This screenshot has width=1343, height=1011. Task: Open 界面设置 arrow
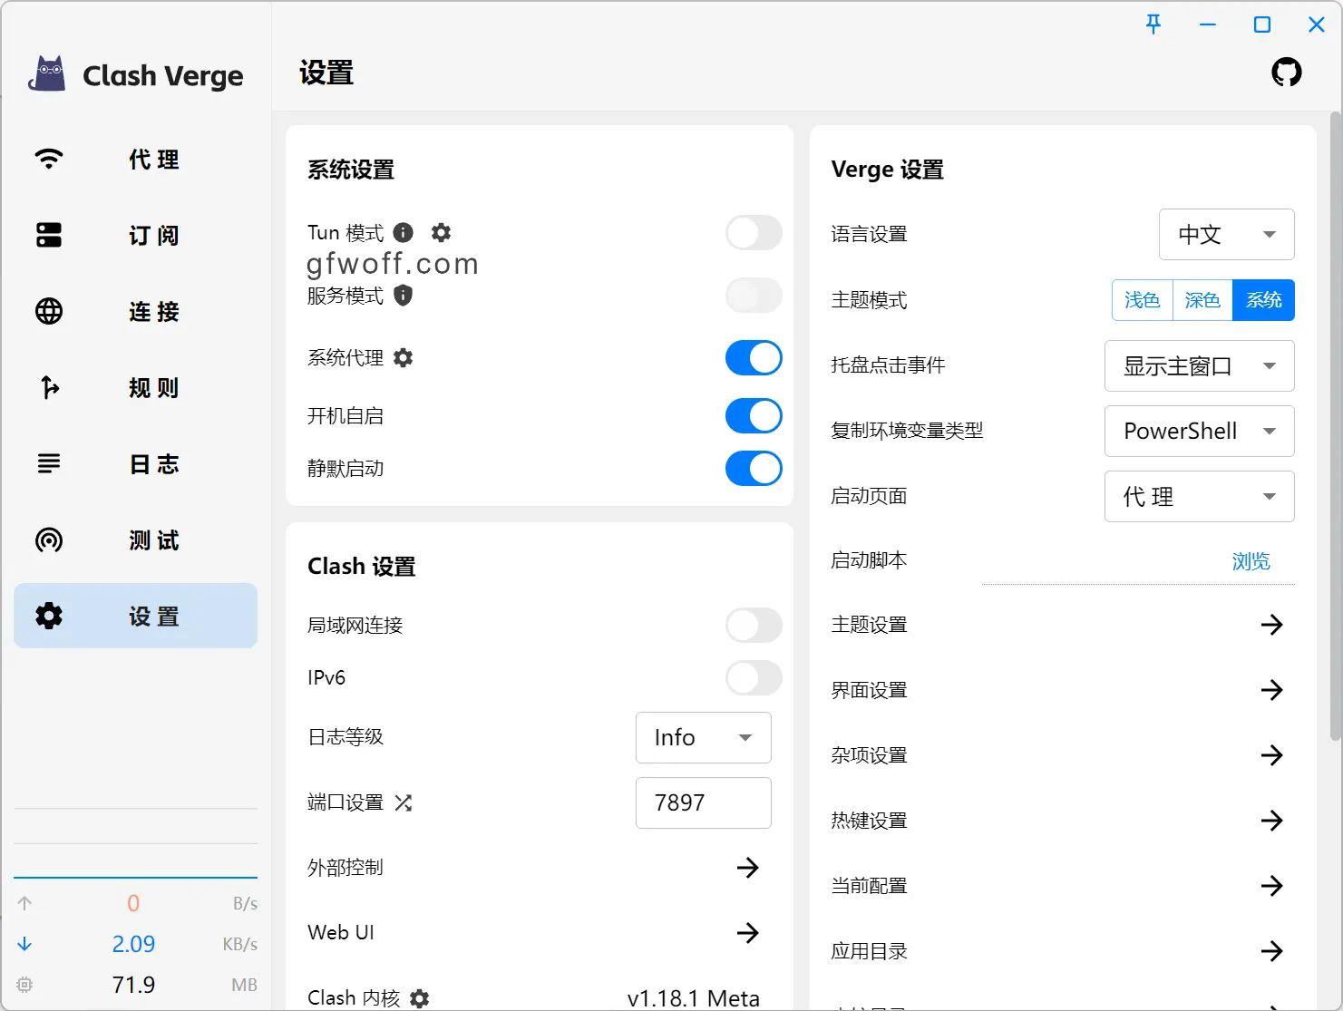click(1272, 690)
